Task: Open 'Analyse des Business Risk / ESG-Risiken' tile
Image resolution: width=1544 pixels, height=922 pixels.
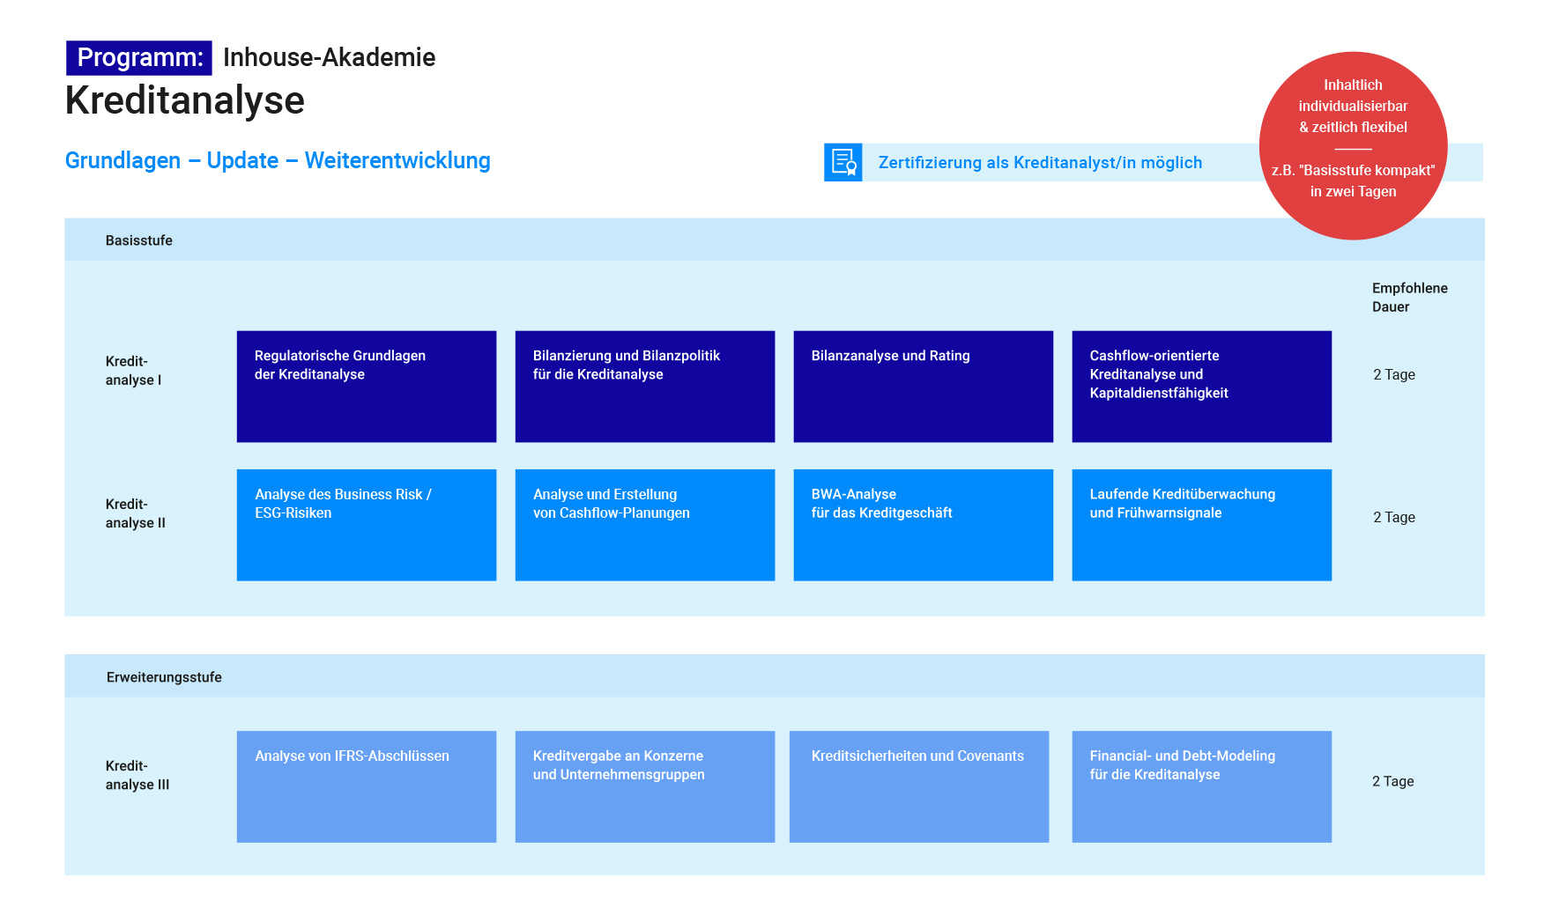Action: (367, 524)
